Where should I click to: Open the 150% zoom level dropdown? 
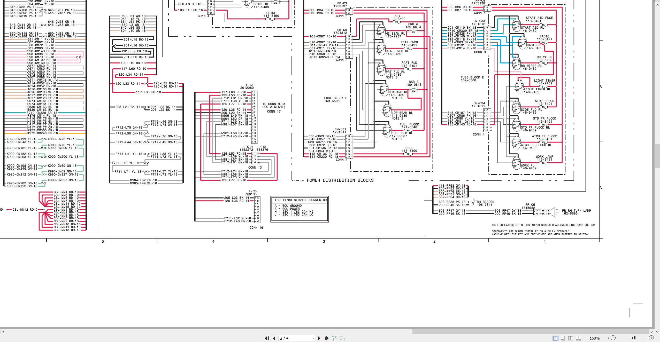(x=608, y=338)
